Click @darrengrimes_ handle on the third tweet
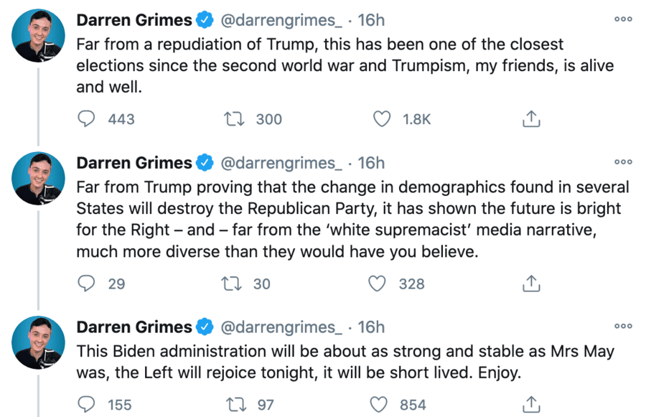Viewport: 646px width, 417px height. [281, 327]
